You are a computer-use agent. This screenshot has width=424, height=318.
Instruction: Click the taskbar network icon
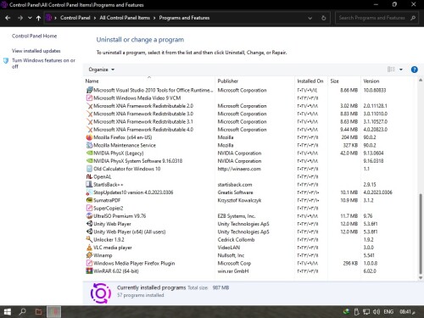tap(366, 312)
